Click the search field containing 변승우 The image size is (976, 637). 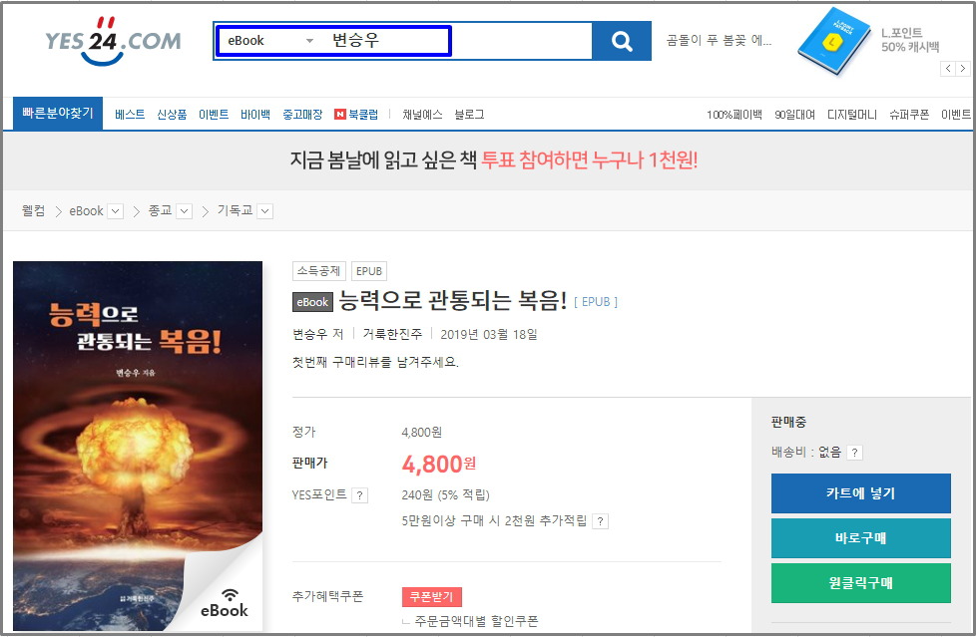point(457,41)
